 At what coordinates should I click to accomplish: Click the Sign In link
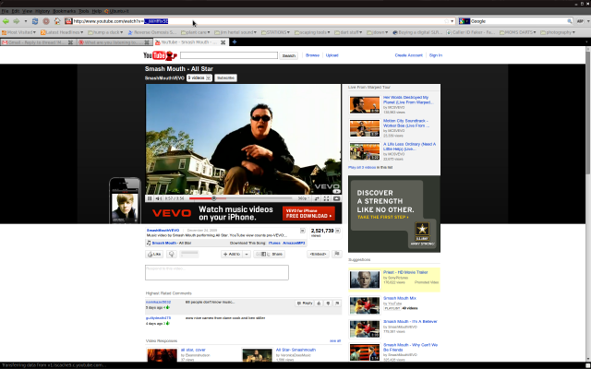point(436,55)
